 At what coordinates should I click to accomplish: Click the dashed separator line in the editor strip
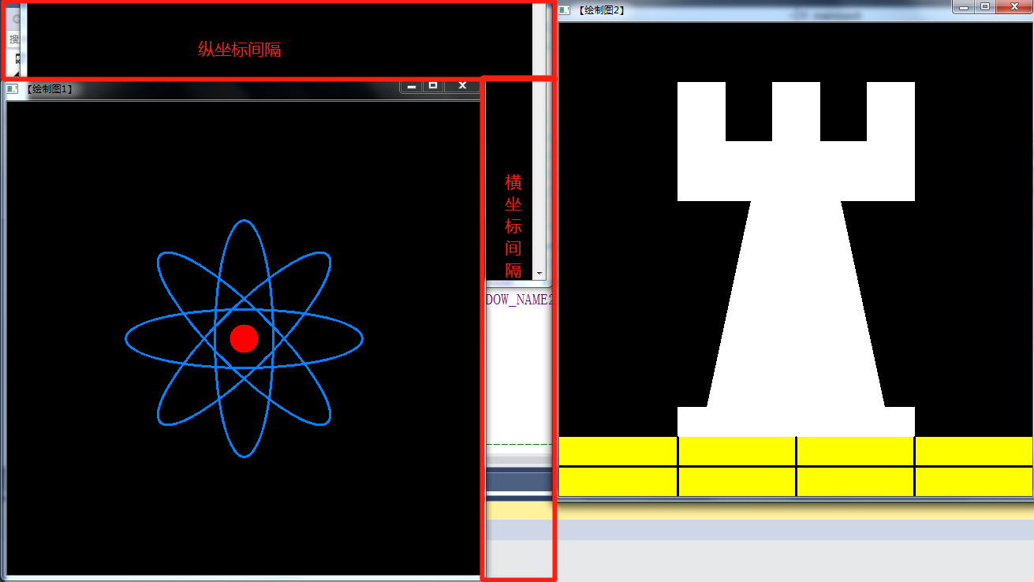(518, 444)
